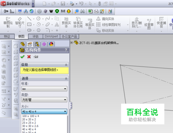The height and width of the screenshot is (133, 173).
Task: Click the 显示/删除几何关系 tool
Action: tap(137, 22)
